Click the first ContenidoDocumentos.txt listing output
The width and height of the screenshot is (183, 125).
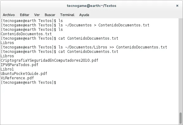pos(26,34)
